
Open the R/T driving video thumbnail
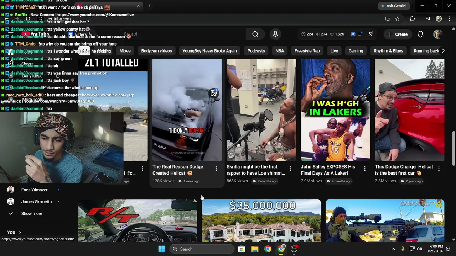[138, 220]
